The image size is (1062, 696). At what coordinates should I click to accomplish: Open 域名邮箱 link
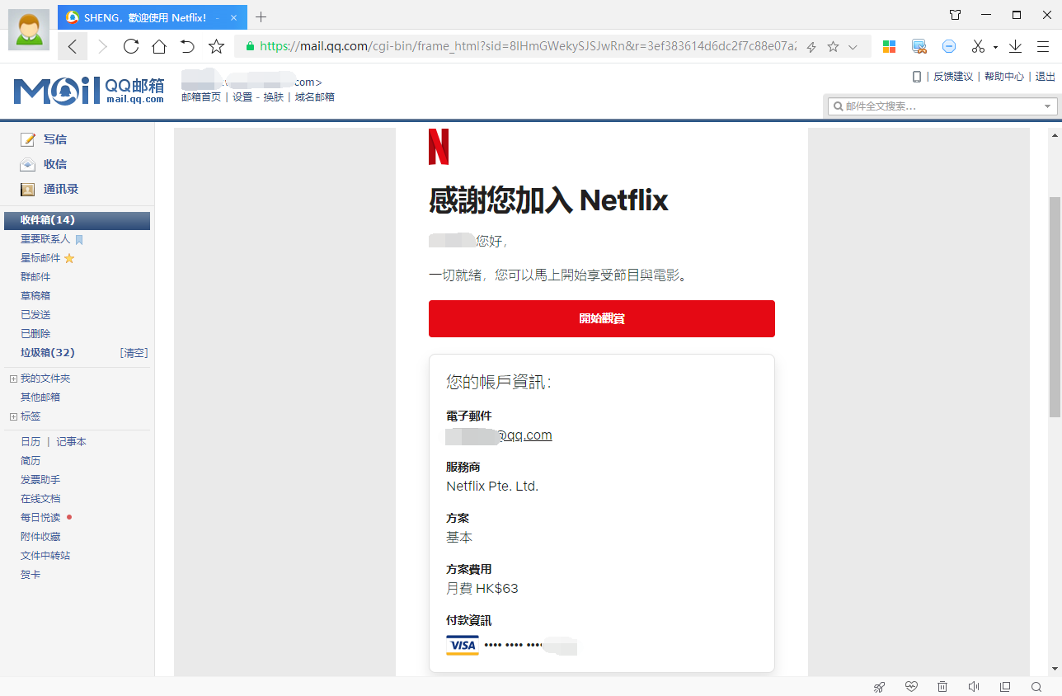[x=315, y=96]
